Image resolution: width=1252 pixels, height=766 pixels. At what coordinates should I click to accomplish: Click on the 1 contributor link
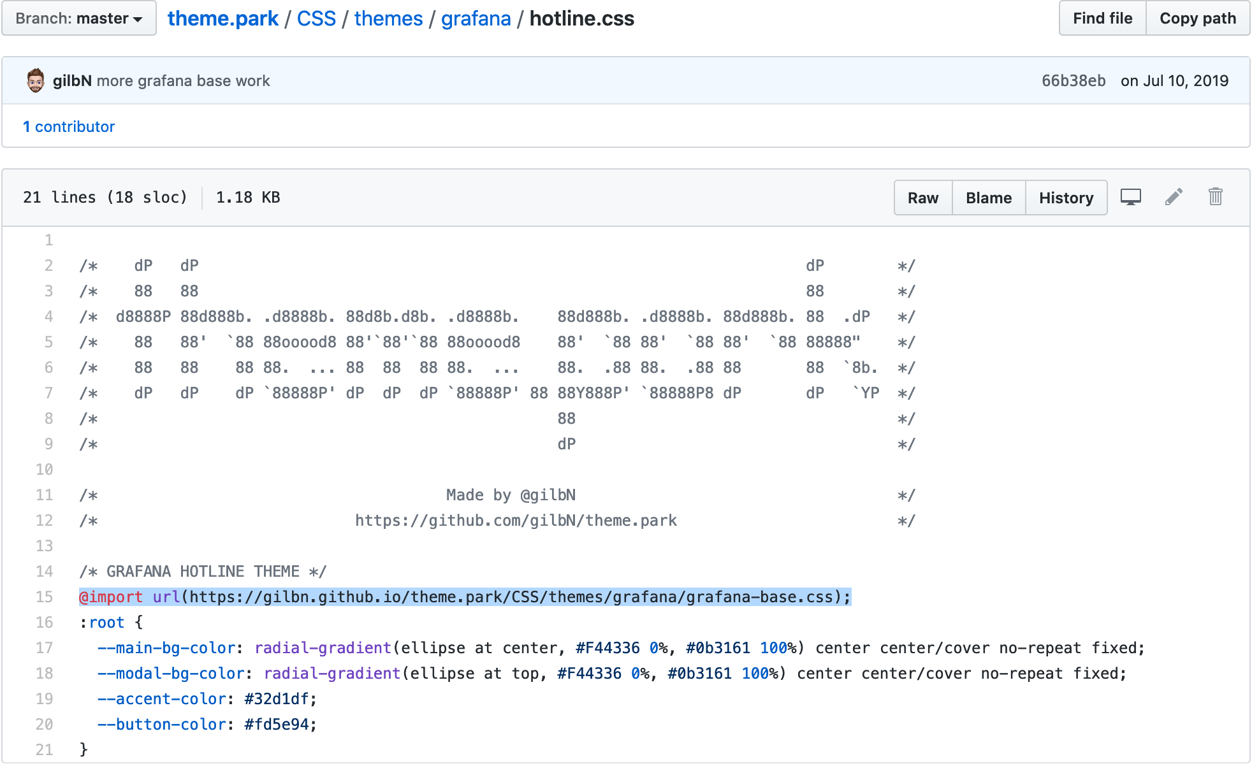pos(71,125)
